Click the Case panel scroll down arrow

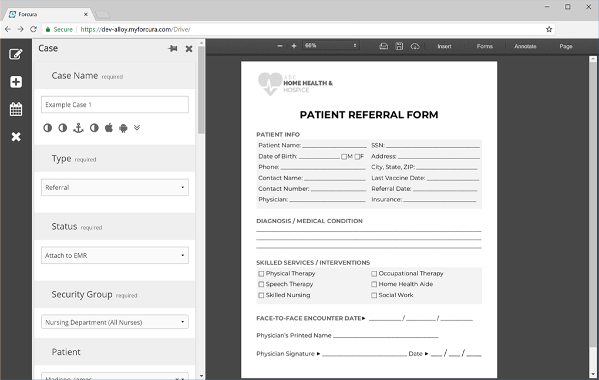coord(201,376)
